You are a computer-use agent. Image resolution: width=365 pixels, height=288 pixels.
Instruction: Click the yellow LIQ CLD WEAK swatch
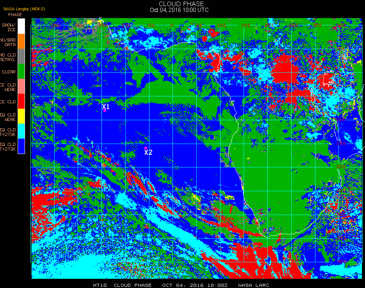(x=21, y=116)
